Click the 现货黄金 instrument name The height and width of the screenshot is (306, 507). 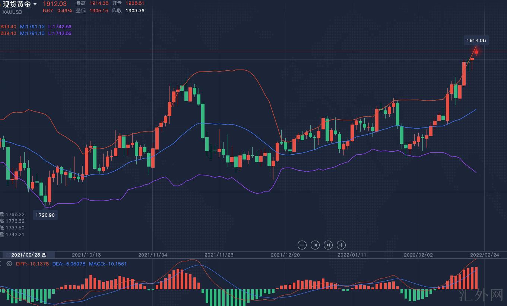[x=16, y=4]
